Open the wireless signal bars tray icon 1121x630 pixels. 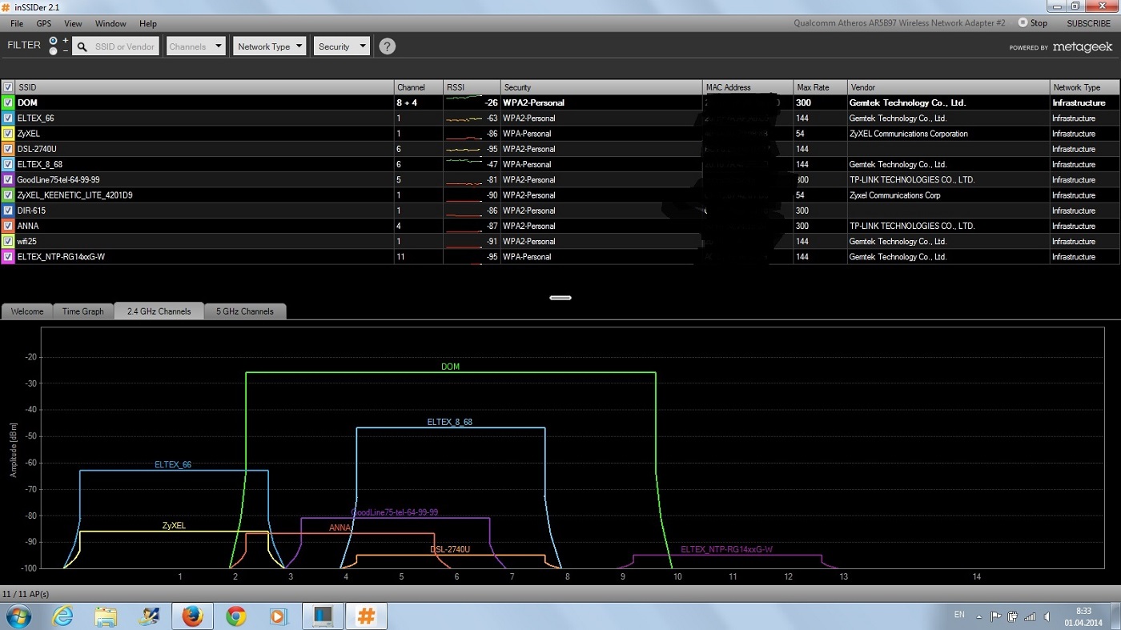(1031, 616)
